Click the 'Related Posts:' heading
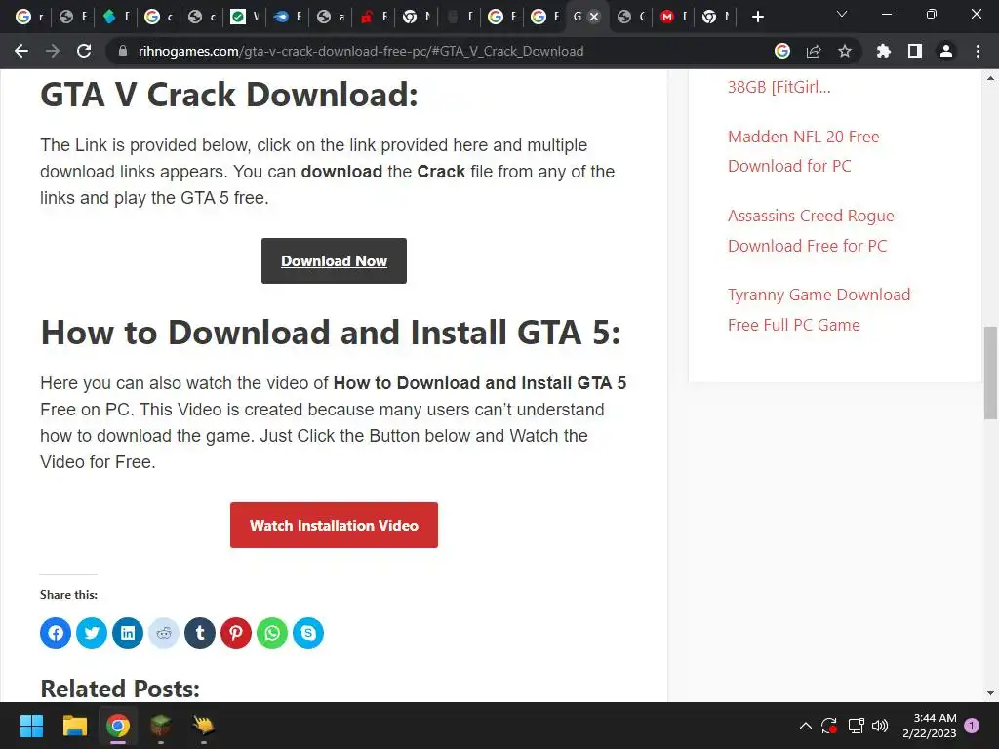This screenshot has width=999, height=749. [120, 689]
